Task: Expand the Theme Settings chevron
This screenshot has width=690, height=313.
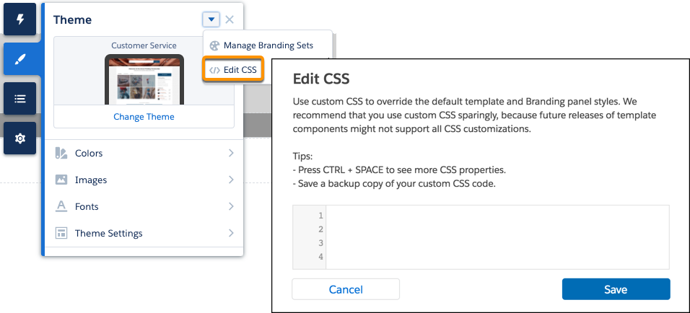Action: 231,234
